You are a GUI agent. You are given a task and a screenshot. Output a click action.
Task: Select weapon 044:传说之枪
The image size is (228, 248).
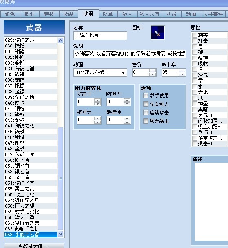(31, 126)
